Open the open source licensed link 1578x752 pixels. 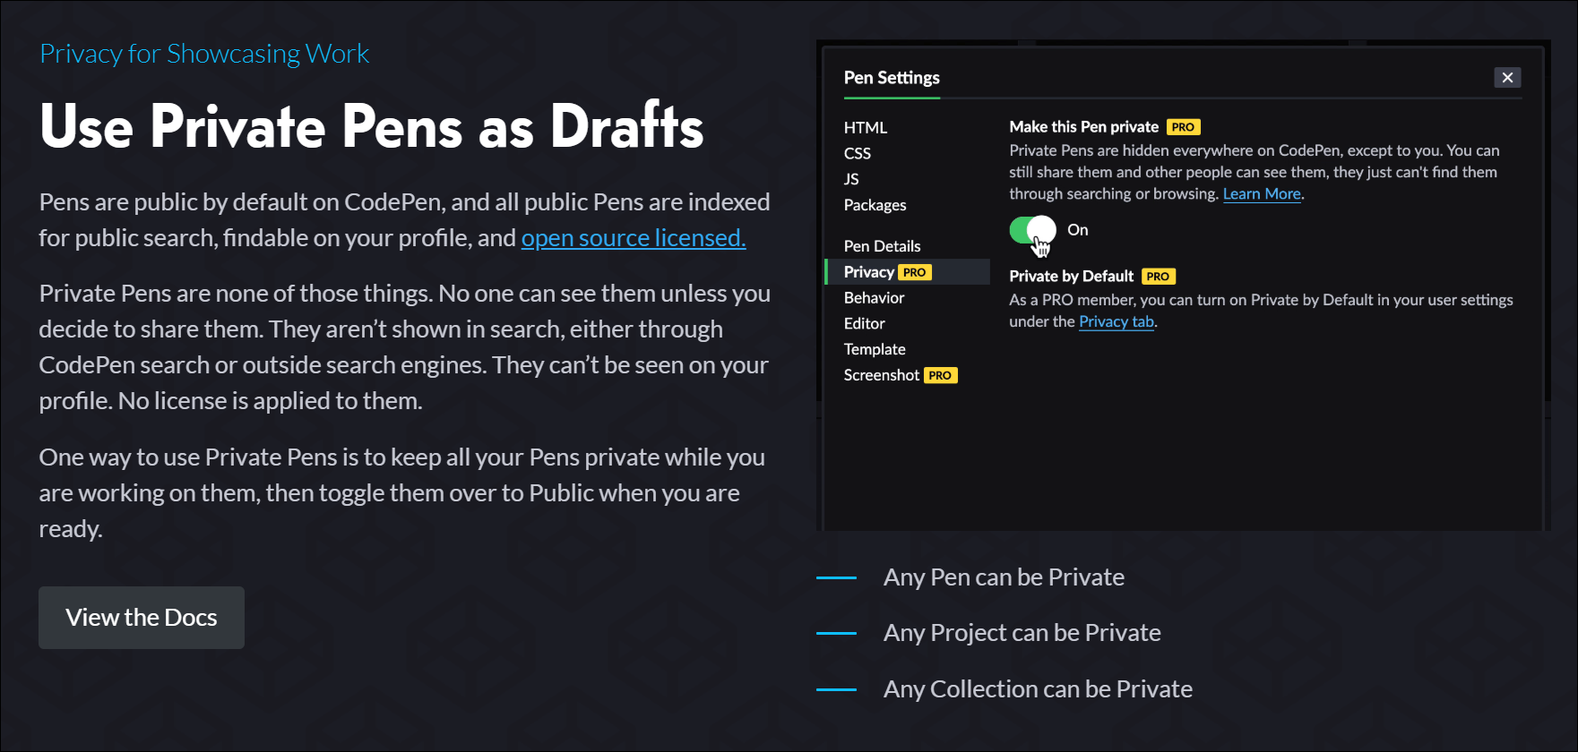pyautogui.click(x=634, y=238)
